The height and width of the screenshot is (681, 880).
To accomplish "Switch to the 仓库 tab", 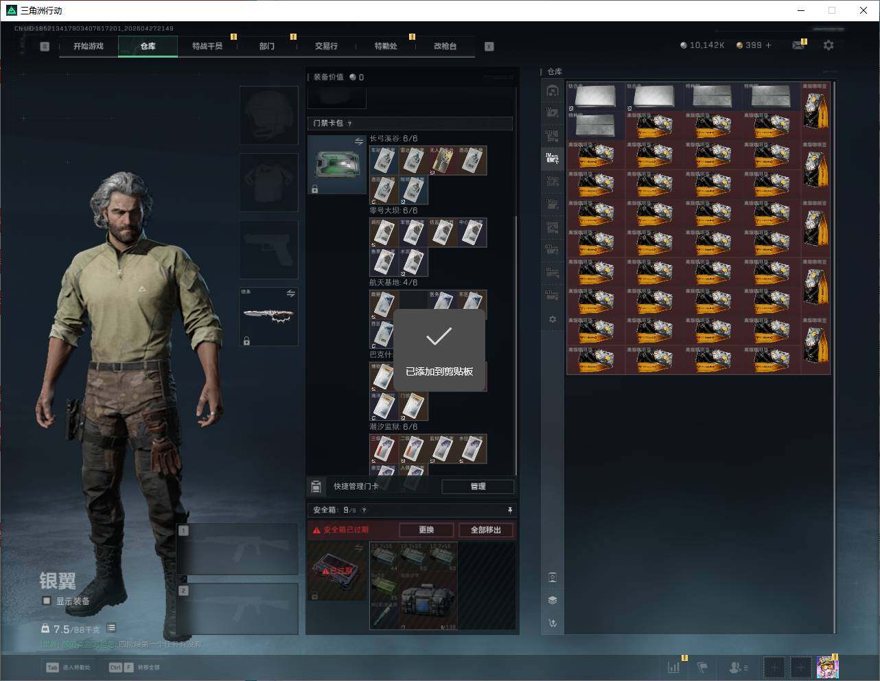I will point(148,46).
